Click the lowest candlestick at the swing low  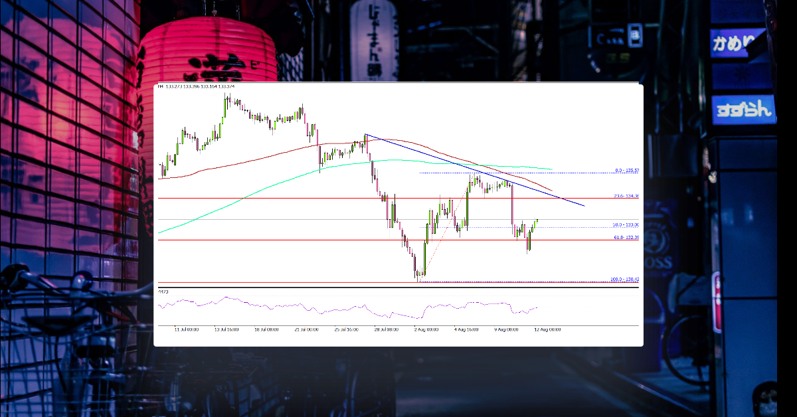[418, 274]
